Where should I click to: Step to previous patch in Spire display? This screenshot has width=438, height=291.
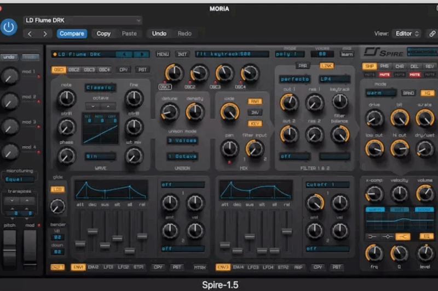tap(124, 54)
